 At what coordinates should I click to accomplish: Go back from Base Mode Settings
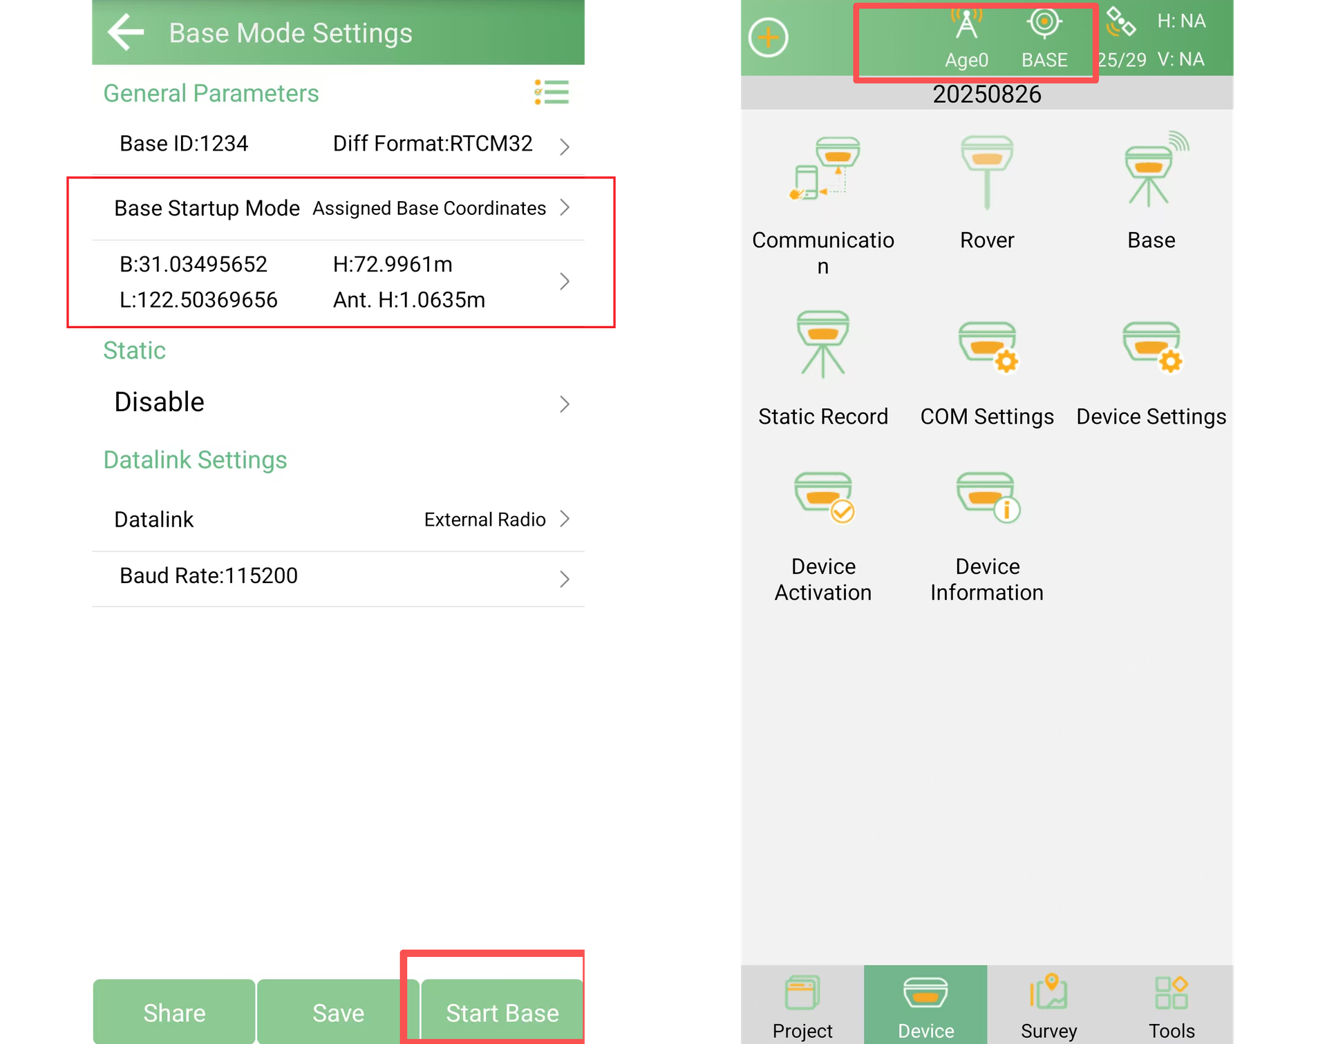pyautogui.click(x=126, y=32)
